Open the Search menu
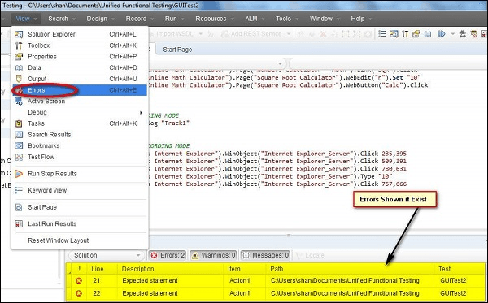The image size is (488, 303). coord(61,19)
